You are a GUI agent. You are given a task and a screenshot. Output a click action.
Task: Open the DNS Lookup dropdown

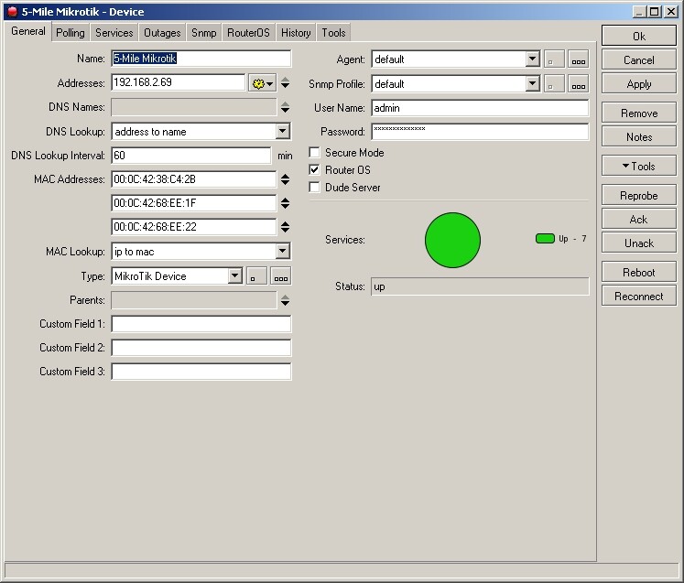(x=282, y=132)
